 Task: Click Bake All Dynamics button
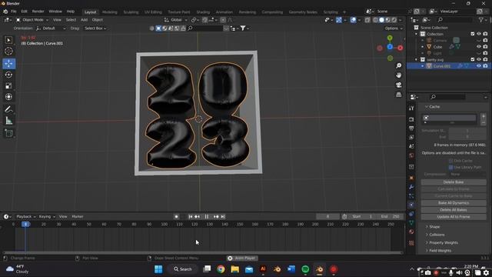tap(454, 203)
